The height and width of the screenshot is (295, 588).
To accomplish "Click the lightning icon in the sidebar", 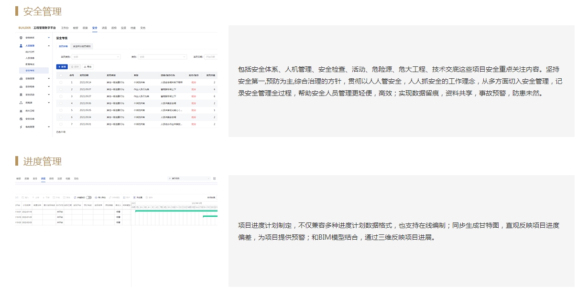I will pyautogui.click(x=21, y=127).
